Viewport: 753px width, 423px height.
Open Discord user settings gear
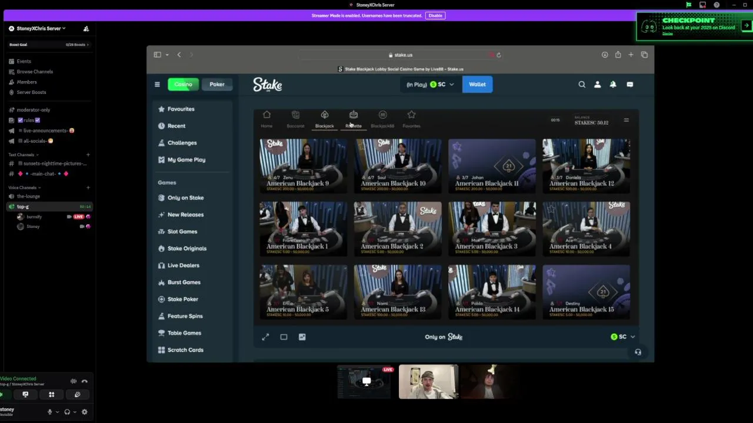click(x=85, y=412)
